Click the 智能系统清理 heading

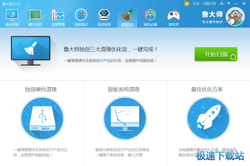[x=124, y=90]
